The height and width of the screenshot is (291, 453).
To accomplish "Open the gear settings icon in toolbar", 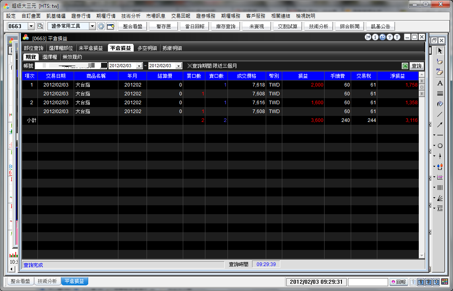I will [101, 26].
